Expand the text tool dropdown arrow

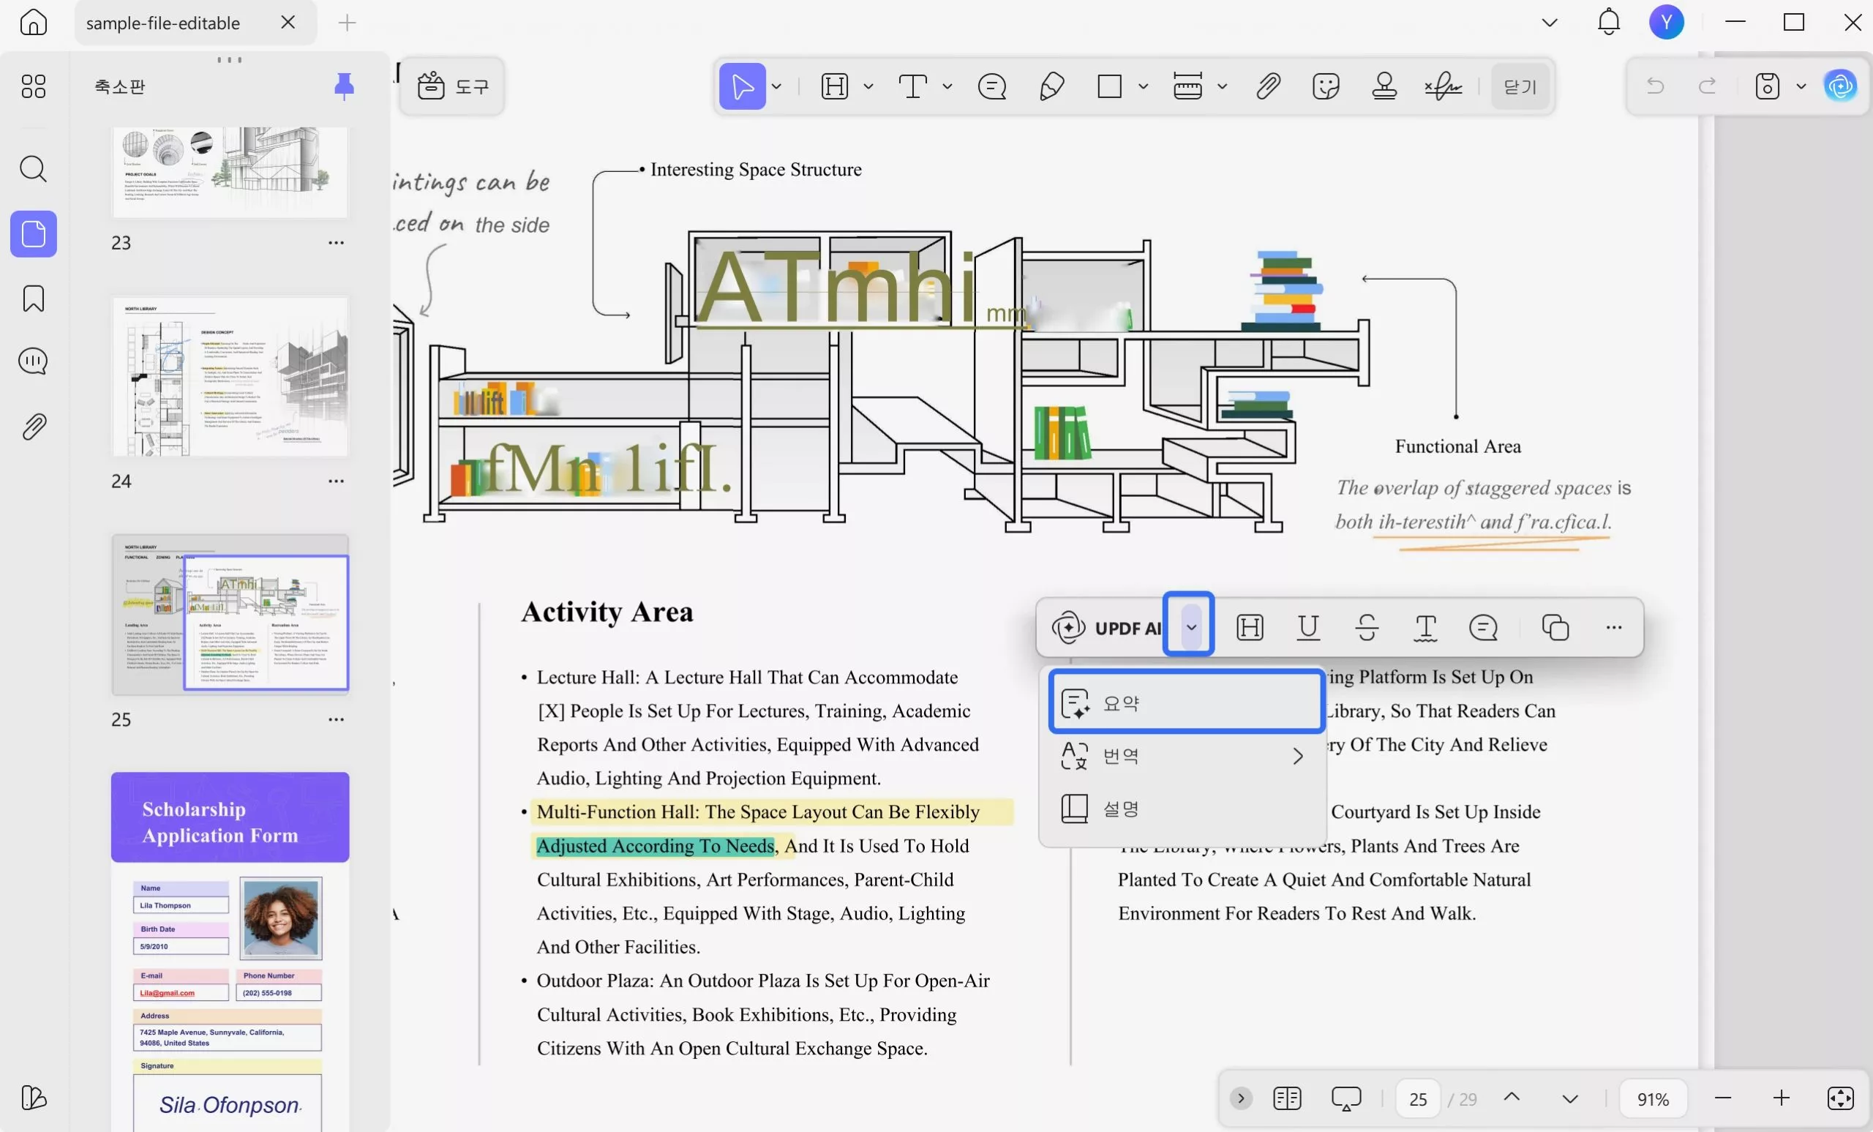[947, 86]
